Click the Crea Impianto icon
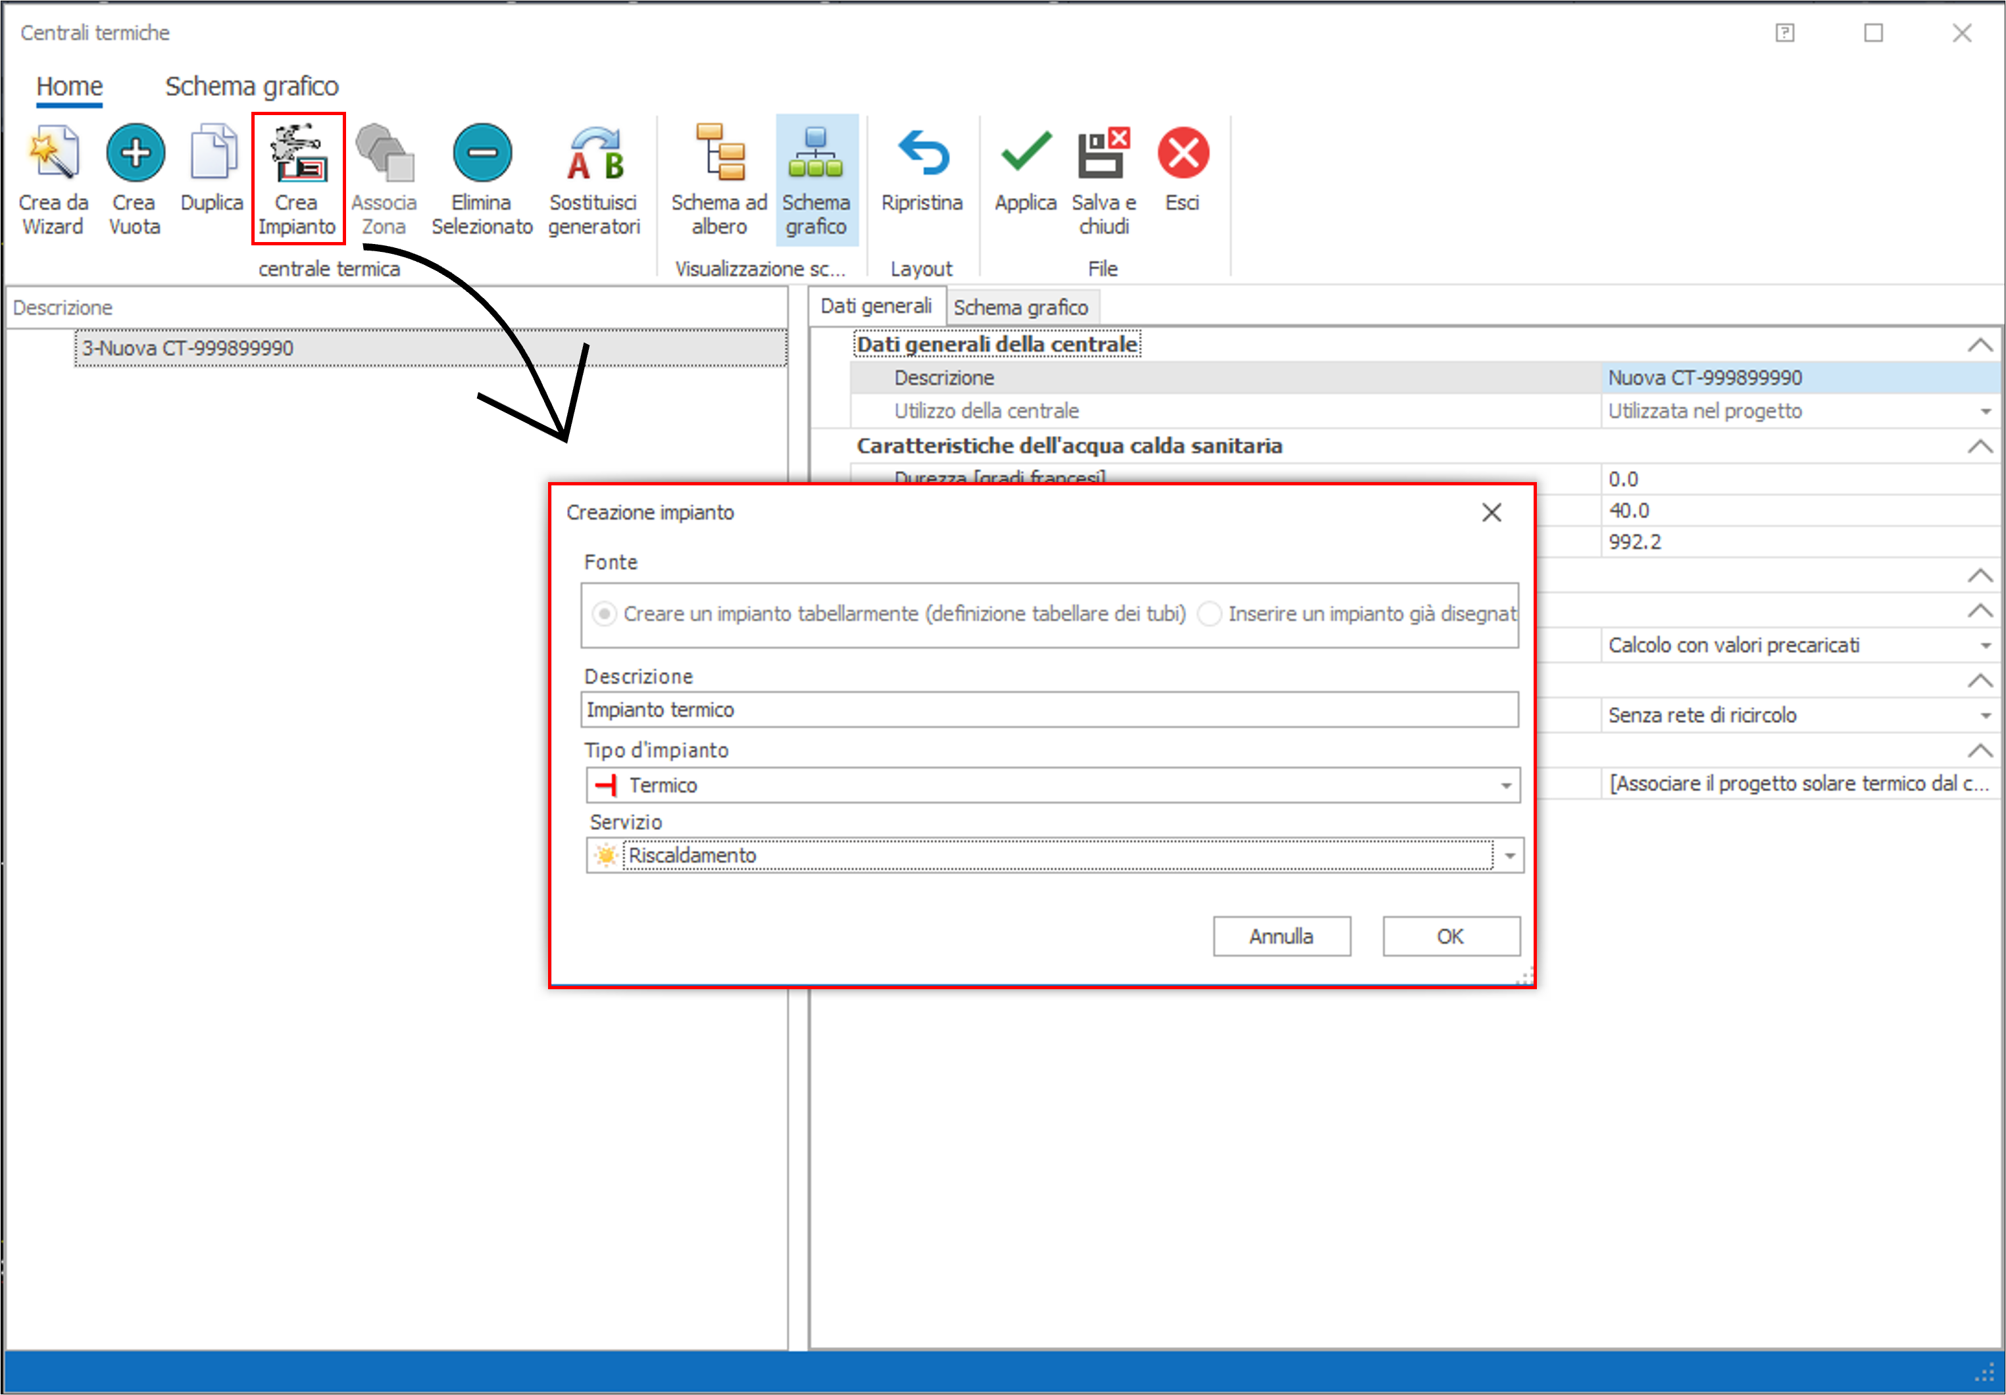2006x1395 pixels. pos(297,155)
